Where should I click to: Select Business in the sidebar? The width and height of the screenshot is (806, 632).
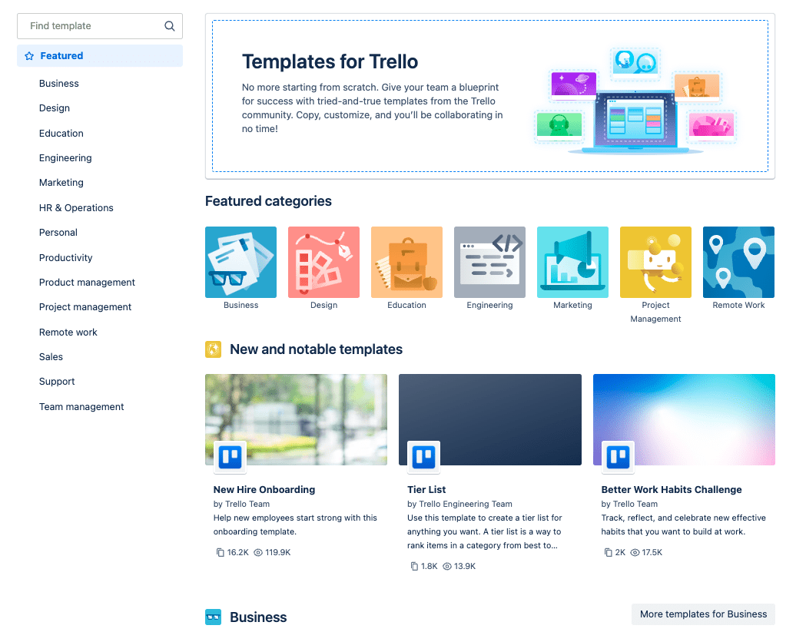point(59,83)
